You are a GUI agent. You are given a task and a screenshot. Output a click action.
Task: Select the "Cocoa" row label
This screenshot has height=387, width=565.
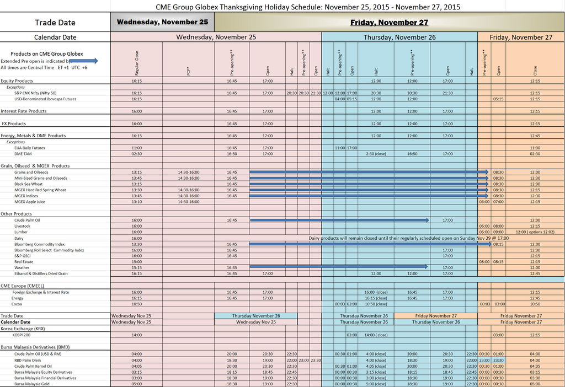point(17,304)
